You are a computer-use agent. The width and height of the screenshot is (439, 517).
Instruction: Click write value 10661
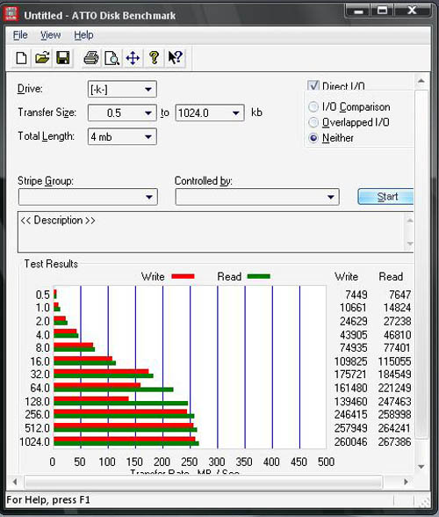[x=353, y=308]
